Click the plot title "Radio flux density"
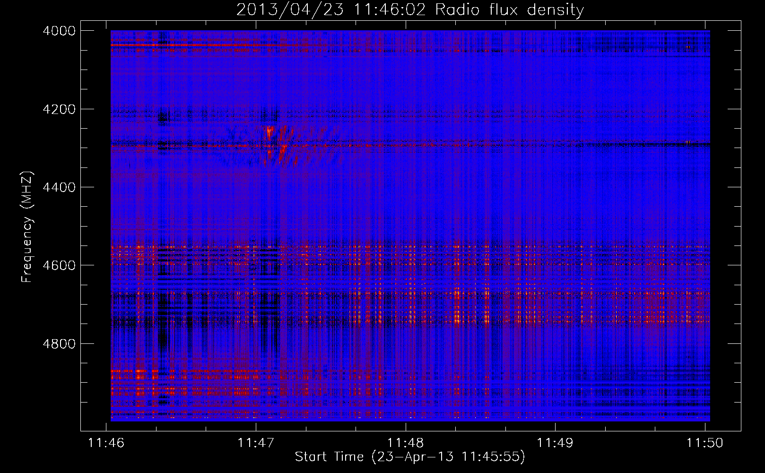The width and height of the screenshot is (765, 473). (x=509, y=10)
